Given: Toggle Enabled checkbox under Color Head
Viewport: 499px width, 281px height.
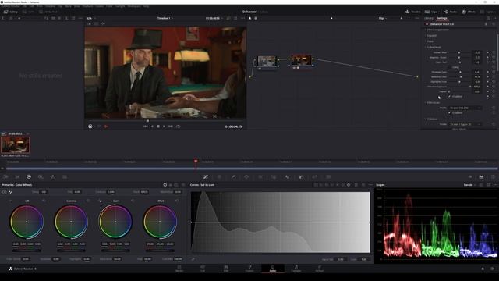Looking at the screenshot, I should click(449, 96).
